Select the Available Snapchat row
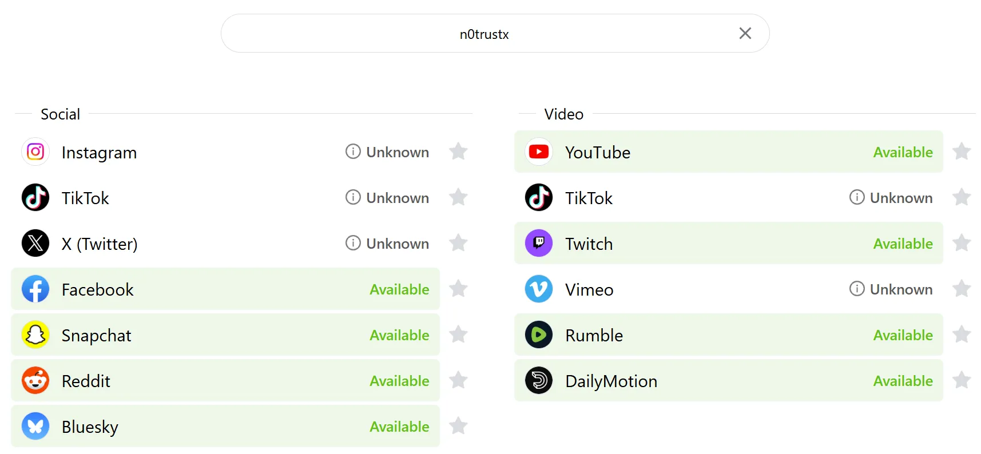Screen dimensions: 981x454 pyautogui.click(x=225, y=334)
